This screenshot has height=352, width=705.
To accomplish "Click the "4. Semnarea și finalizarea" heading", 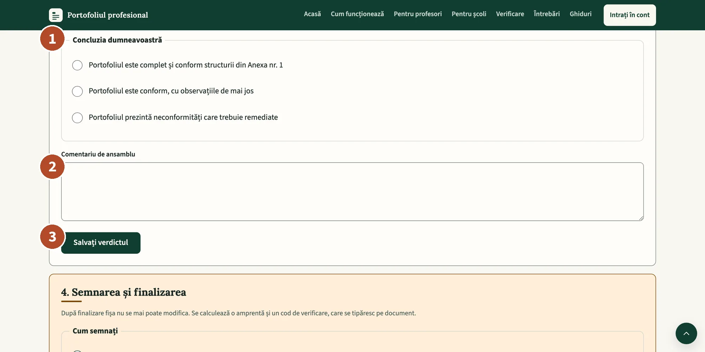I will point(123,292).
